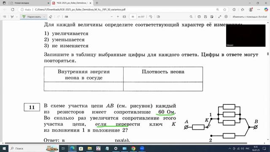Reload the current page
This screenshot has width=270, height=152.
point(13,10)
